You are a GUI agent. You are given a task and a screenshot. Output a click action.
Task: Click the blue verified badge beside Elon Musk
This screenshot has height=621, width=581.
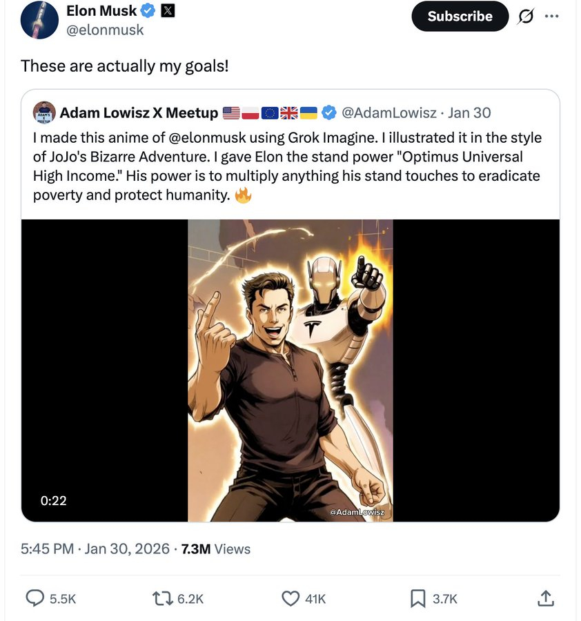[x=148, y=11]
